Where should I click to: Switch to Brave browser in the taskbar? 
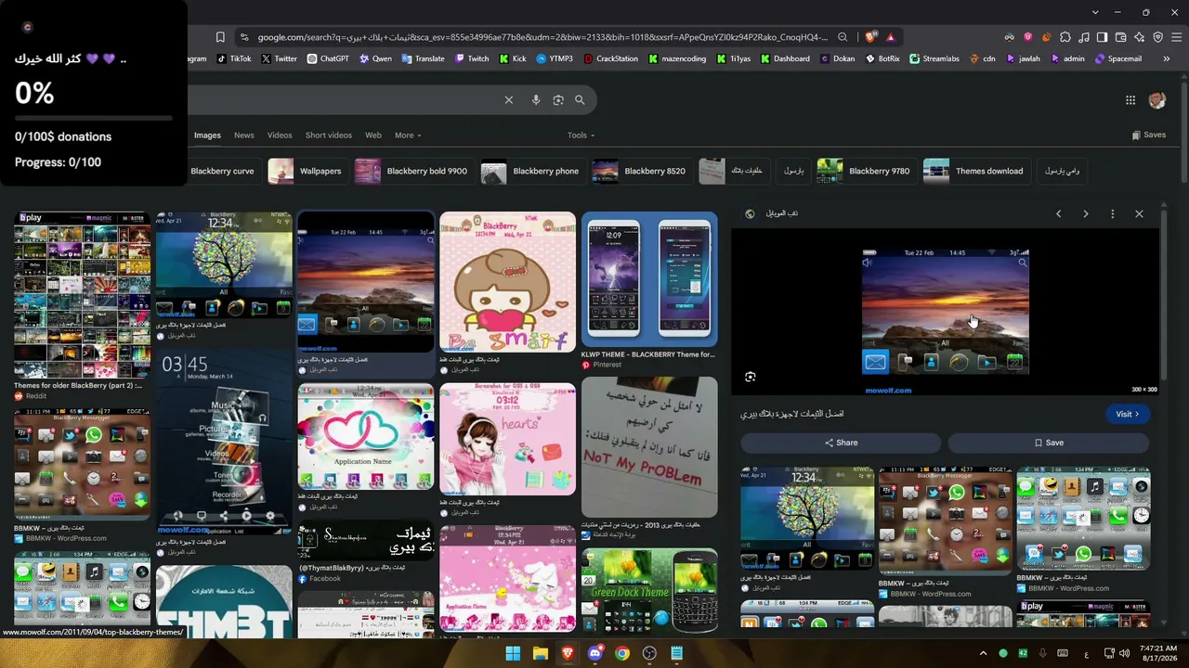click(568, 653)
